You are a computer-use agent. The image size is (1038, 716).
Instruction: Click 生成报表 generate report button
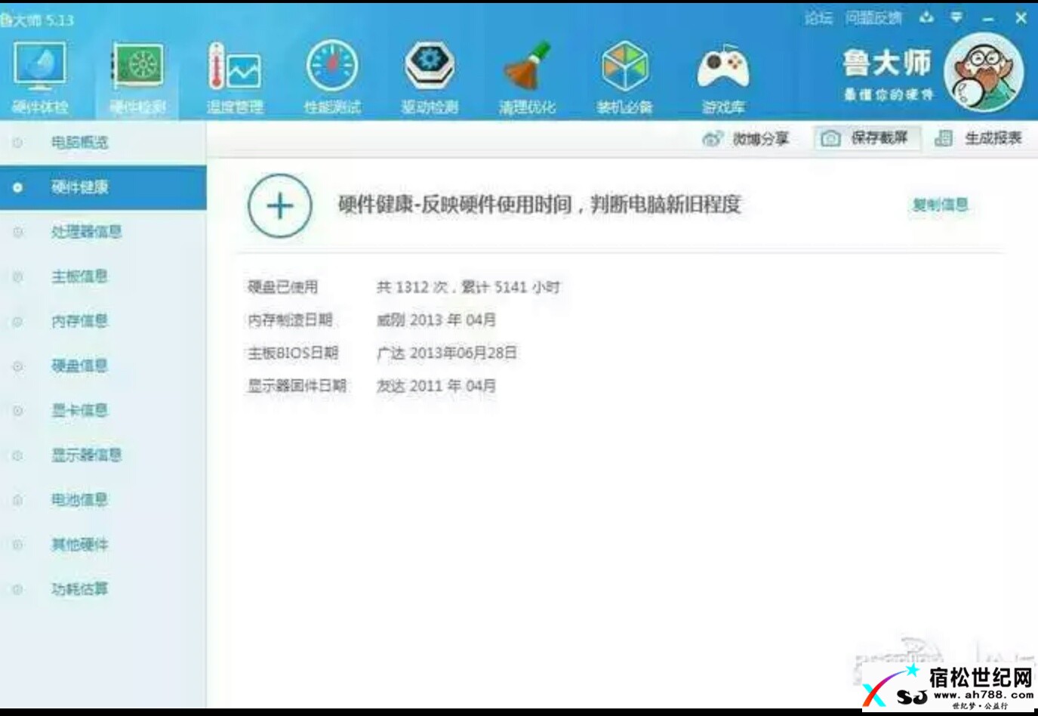(x=978, y=138)
